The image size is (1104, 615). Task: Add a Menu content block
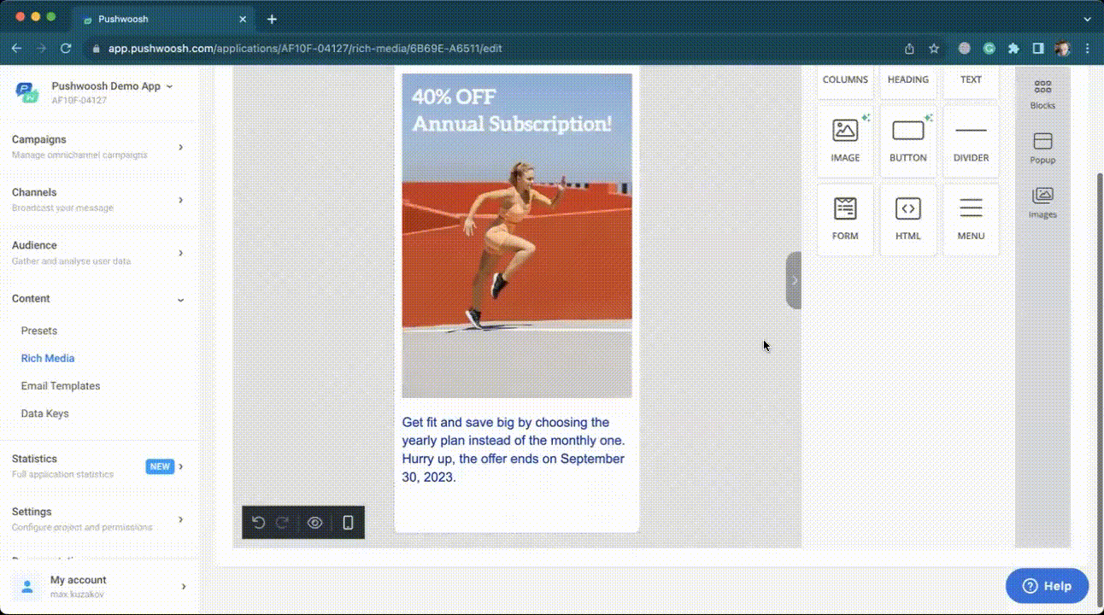pyautogui.click(x=971, y=219)
